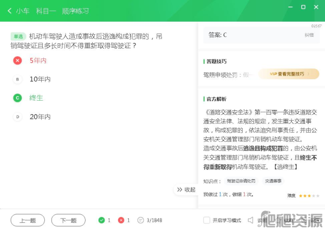Open the 驾驶证申请处罚 knowledge tag
Viewport: 325px width, 231px height.
(x=241, y=181)
